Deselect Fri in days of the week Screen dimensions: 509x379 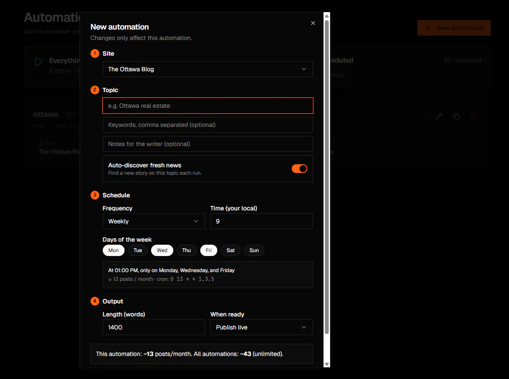[209, 250]
